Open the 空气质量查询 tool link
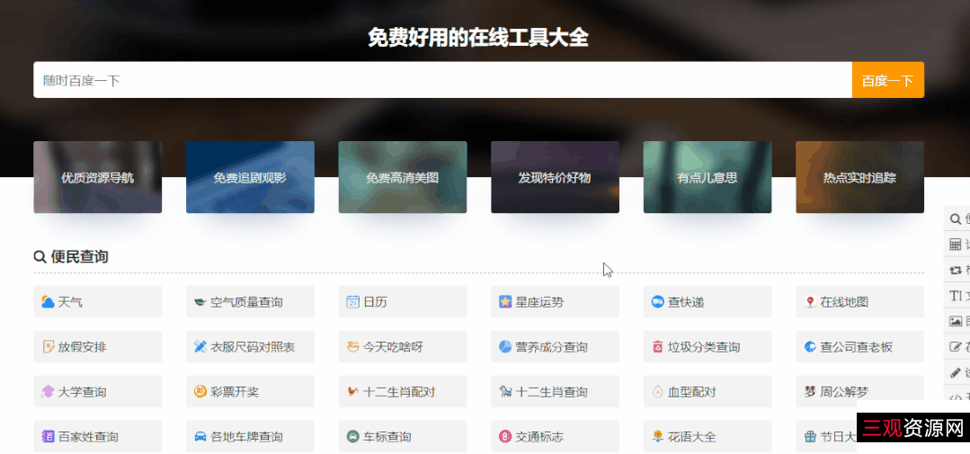The image size is (970, 454). coord(250,302)
